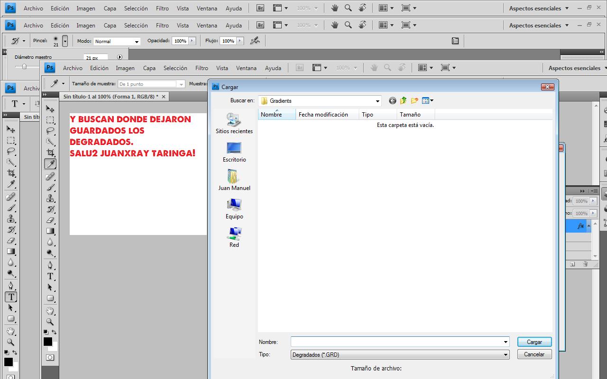
Task: Select the Crop tool in leftmost back toolbox
Action: click(11, 173)
